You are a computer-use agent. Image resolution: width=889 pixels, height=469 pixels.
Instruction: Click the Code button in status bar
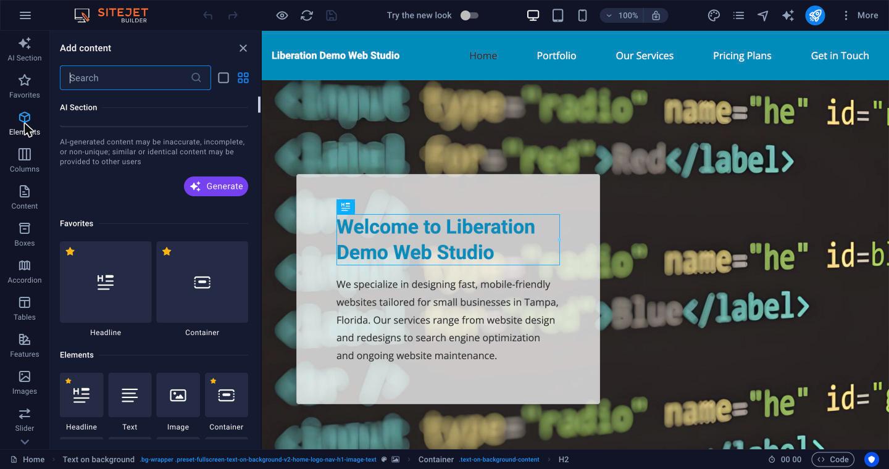click(833, 460)
